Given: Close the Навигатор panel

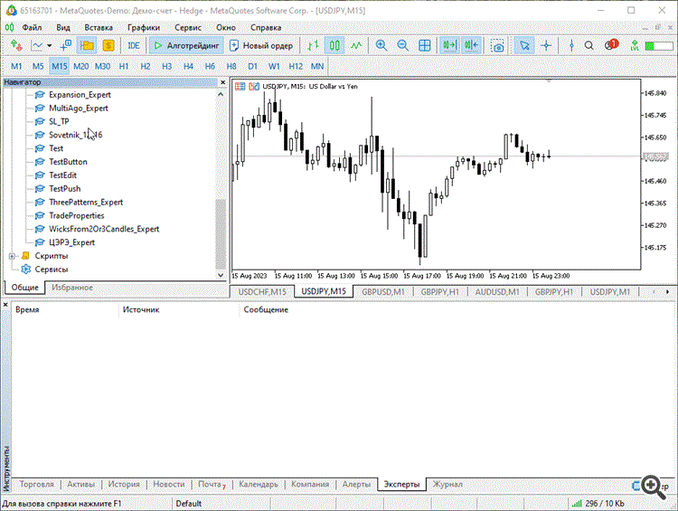Looking at the screenshot, I should click(x=222, y=82).
